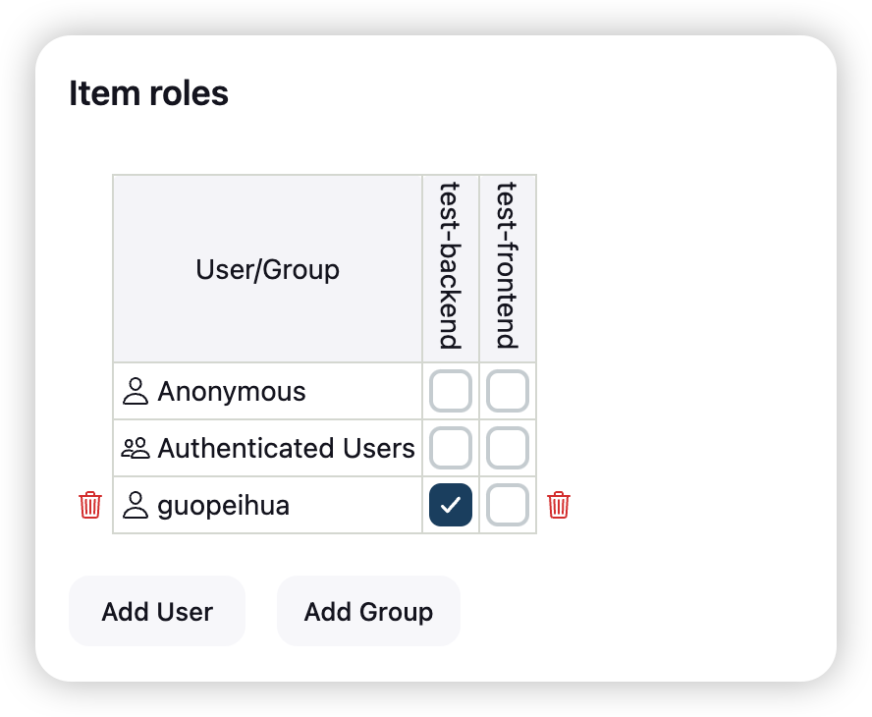The image size is (872, 717).
Task: Check test-backend for Authenticated Users
Action: click(x=451, y=448)
